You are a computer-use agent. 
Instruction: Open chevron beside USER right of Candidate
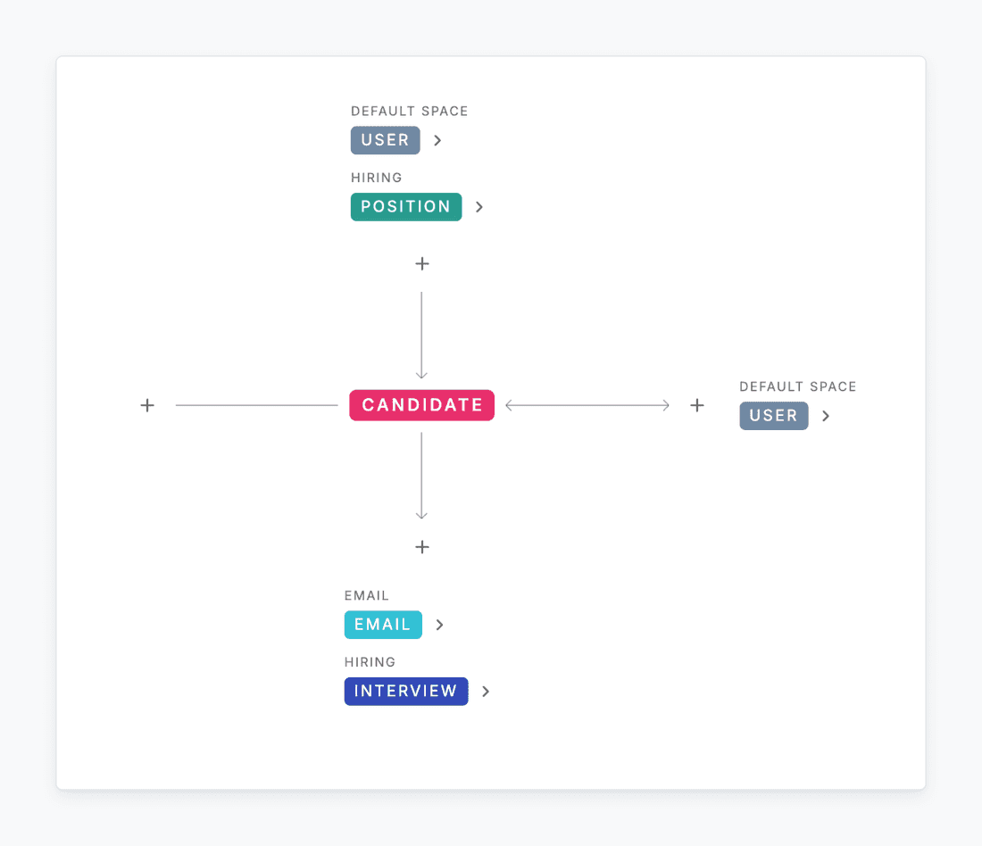[x=826, y=416]
